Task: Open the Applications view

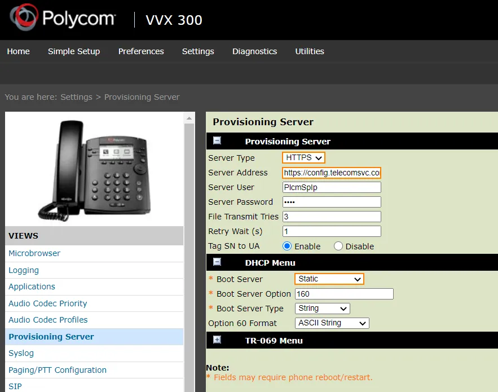Action: pyautogui.click(x=32, y=287)
